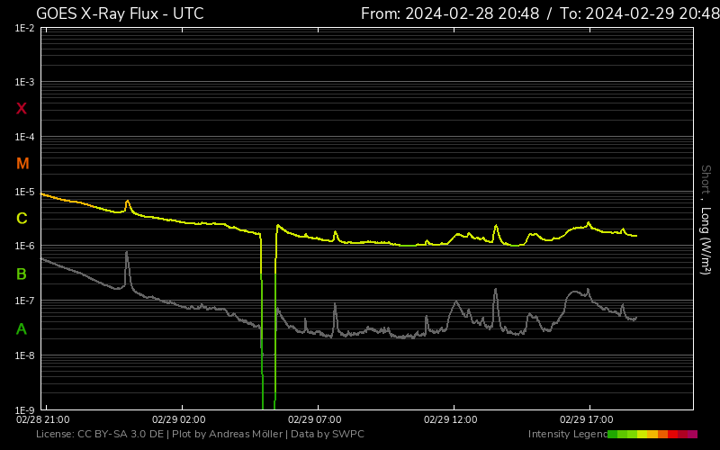Click the 02/29 17:00 time axis label
This screenshot has height=450, width=720.
coord(587,419)
